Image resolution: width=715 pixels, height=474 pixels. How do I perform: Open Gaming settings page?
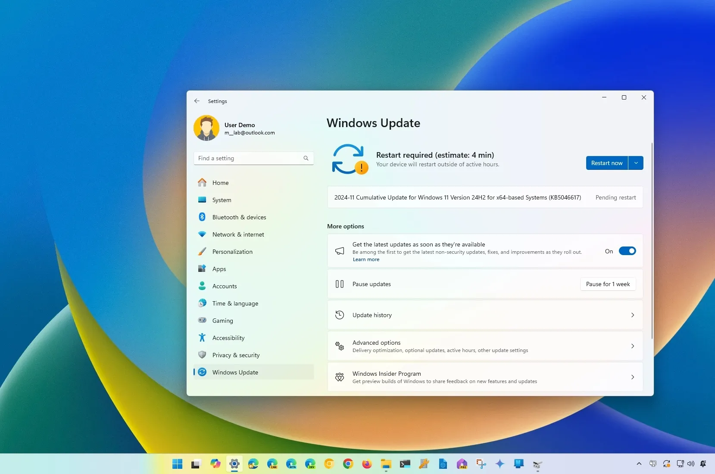click(254, 321)
